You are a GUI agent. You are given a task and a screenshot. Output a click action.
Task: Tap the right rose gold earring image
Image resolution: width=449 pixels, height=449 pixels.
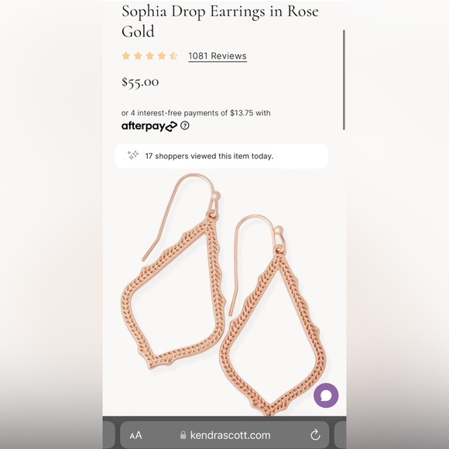273,315
